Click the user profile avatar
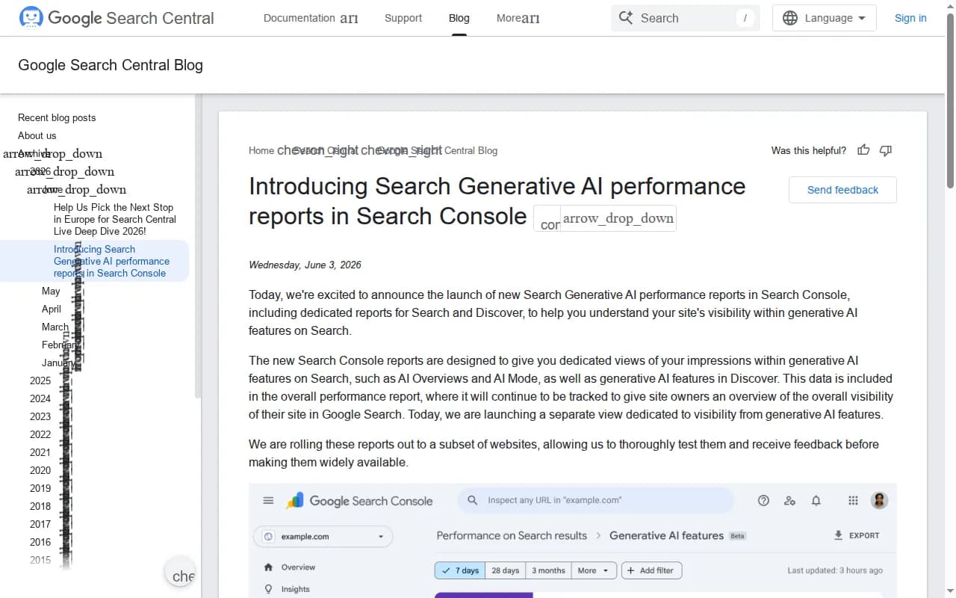 [879, 501]
